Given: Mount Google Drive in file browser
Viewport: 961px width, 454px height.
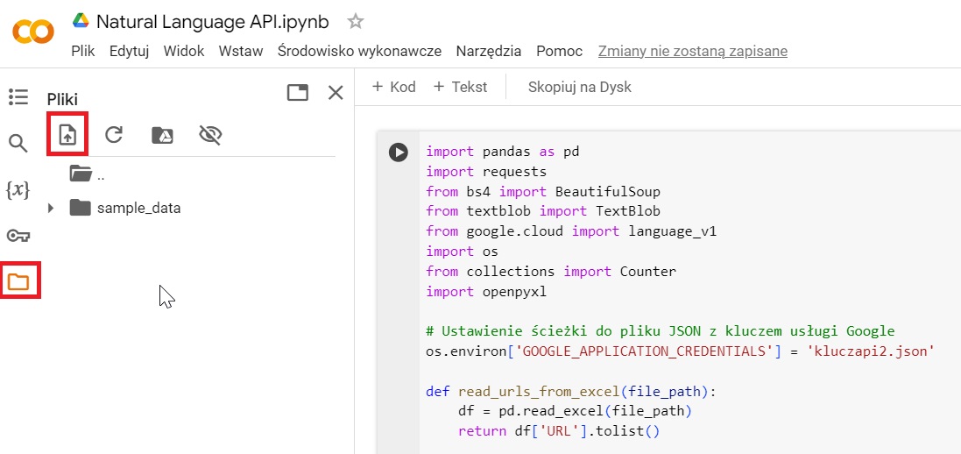Looking at the screenshot, I should tap(162, 134).
